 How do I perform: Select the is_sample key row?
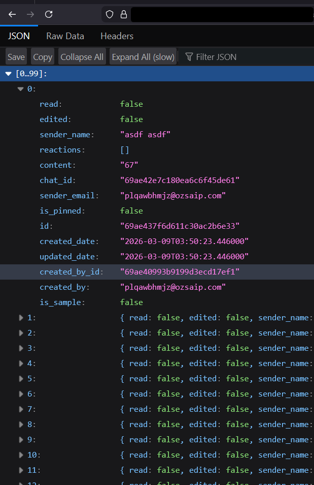point(157,302)
